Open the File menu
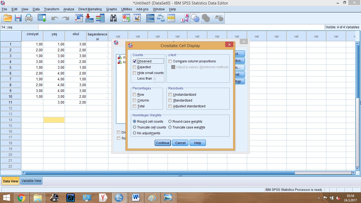Viewport: 361px width, 203px height. tap(4, 9)
